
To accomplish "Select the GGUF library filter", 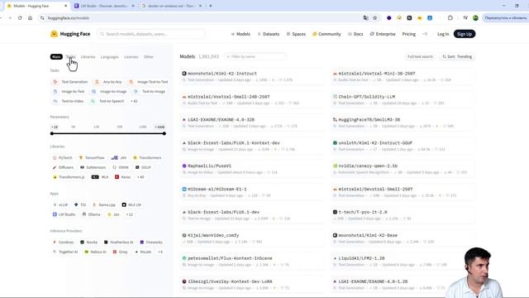I will (x=143, y=167).
